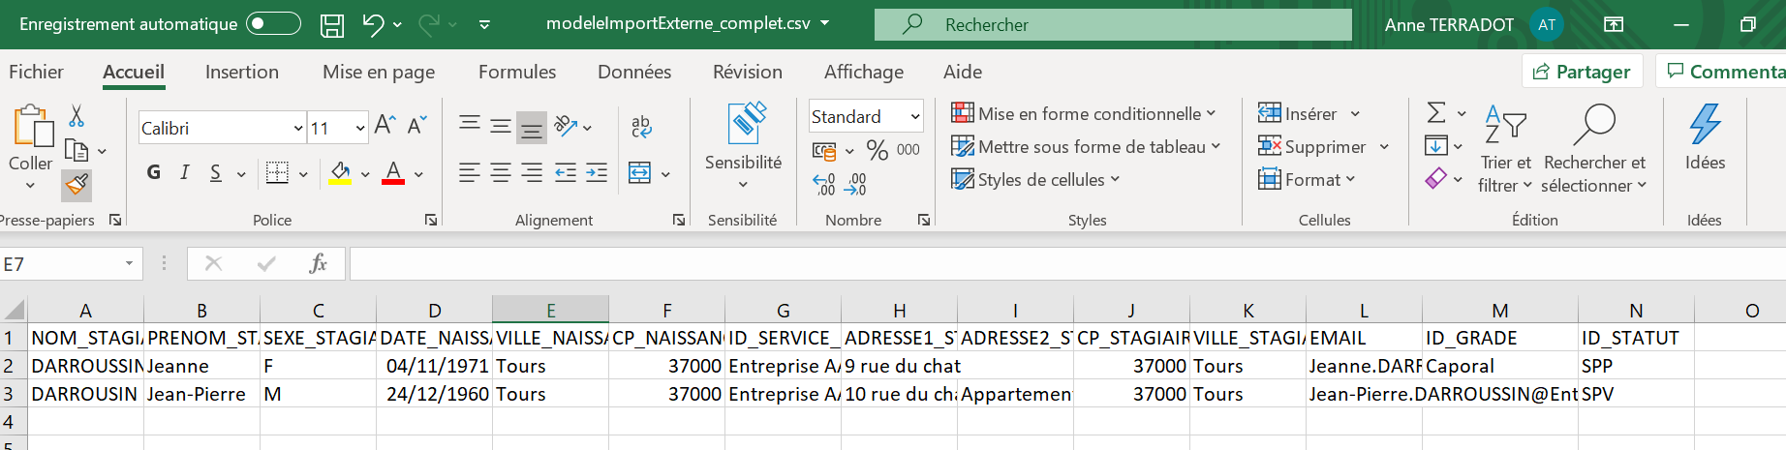Expand Mise en forme conditionnelle menu
Image resolution: width=1786 pixels, height=450 pixels.
pos(1083,114)
